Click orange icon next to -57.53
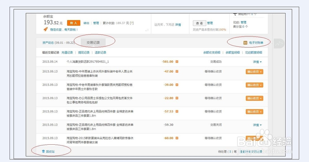This screenshot has width=309, height=162. 177,111
